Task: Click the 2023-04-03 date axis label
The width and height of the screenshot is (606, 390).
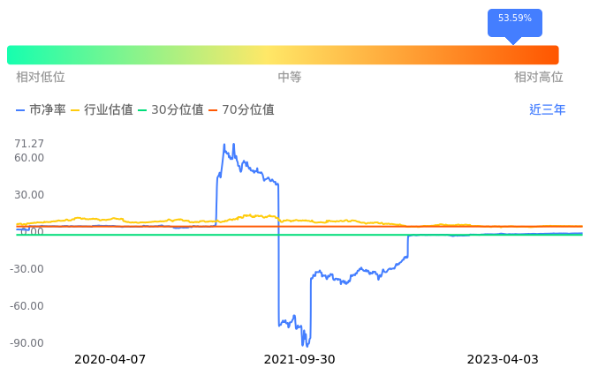Action: pyautogui.click(x=502, y=360)
